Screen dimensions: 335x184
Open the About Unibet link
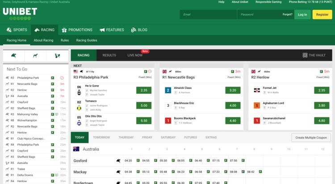coord(240,2)
